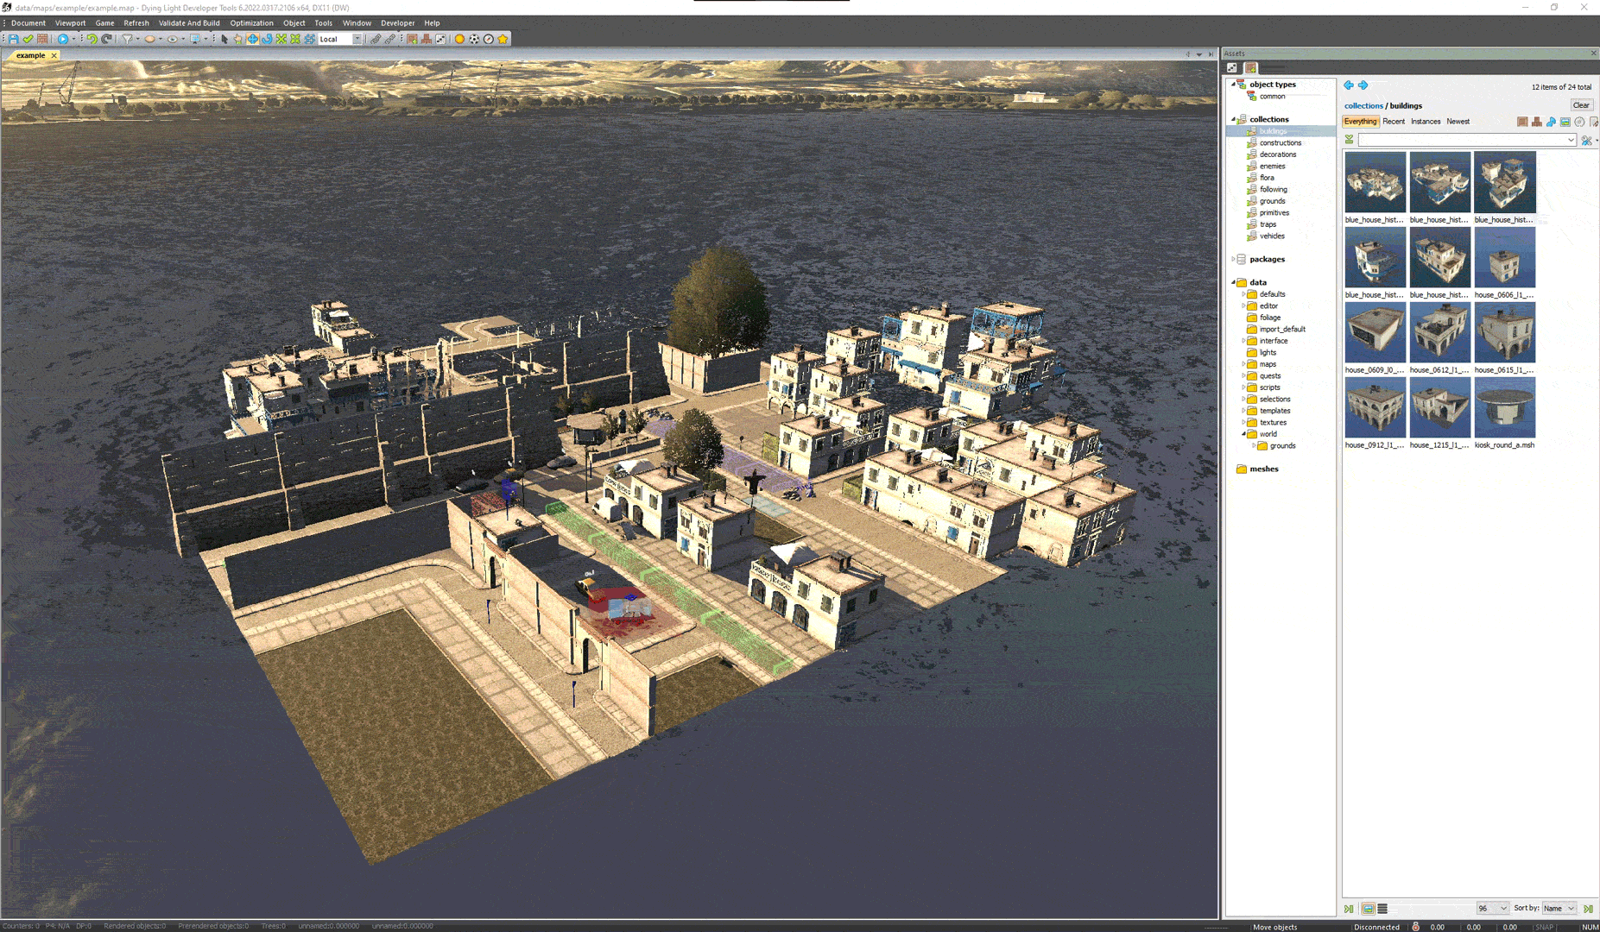Image resolution: width=1600 pixels, height=932 pixels.
Task: Collapse the collections tree node
Action: point(1233,119)
